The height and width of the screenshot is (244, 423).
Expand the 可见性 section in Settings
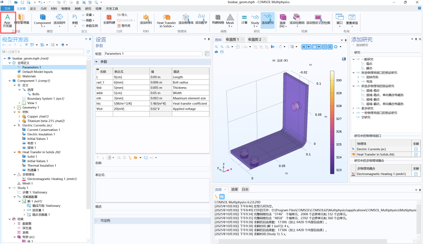tap(97, 220)
